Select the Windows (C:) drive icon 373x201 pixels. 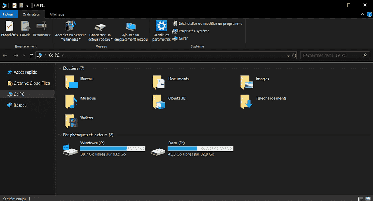coord(70,150)
